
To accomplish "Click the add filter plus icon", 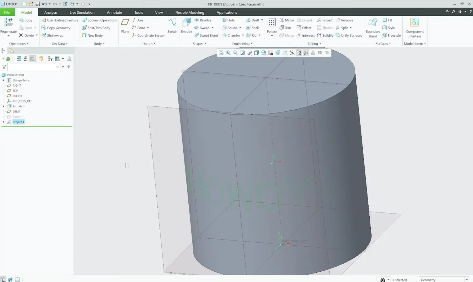I will pyautogui.click(x=69, y=67).
